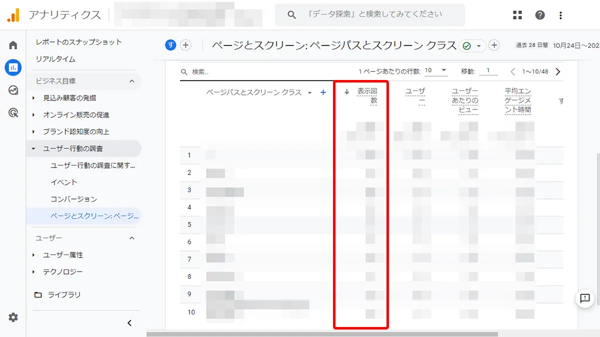Collapse the navigation sidebar with the chevron
The height and width of the screenshot is (337, 600).
(x=129, y=322)
